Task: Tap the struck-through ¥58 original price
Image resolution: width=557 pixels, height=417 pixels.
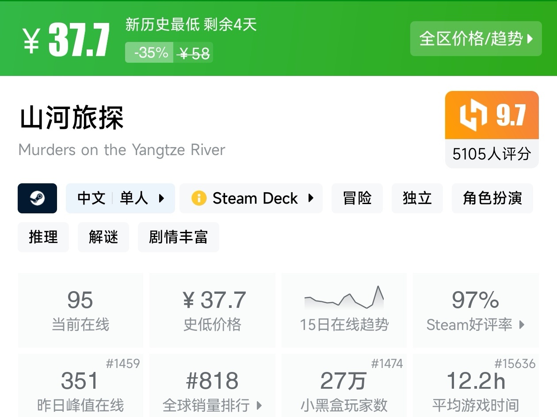Action: (x=194, y=53)
